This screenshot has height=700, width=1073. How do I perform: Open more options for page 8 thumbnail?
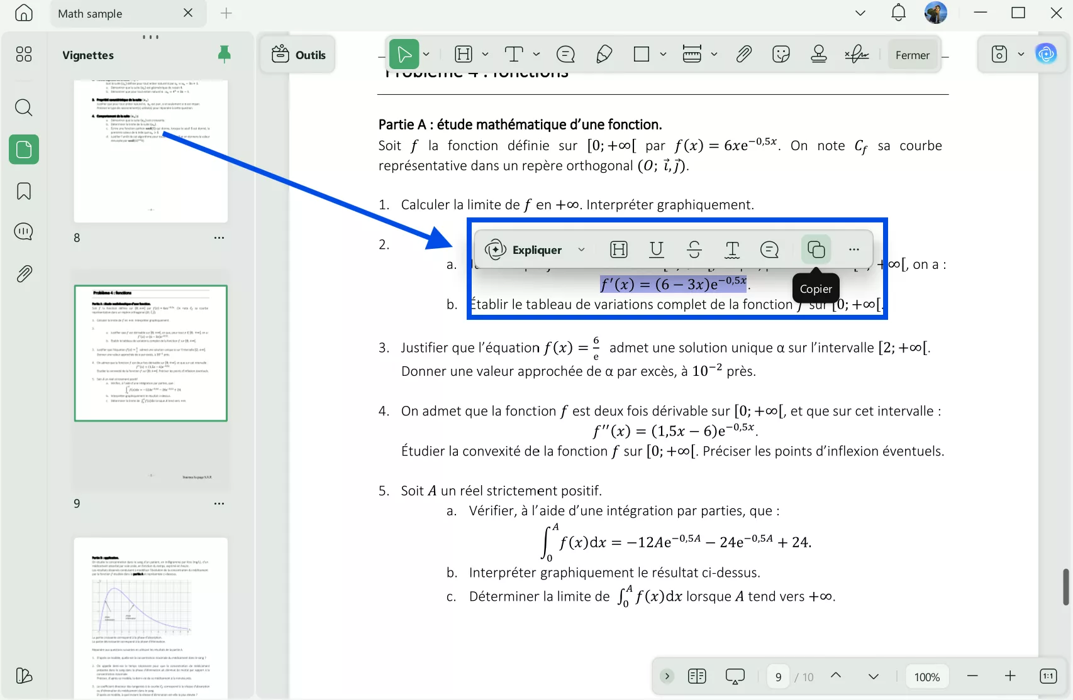pyautogui.click(x=219, y=238)
